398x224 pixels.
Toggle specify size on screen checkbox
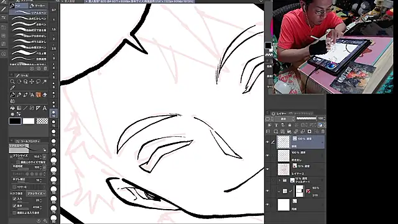(x=18, y=162)
